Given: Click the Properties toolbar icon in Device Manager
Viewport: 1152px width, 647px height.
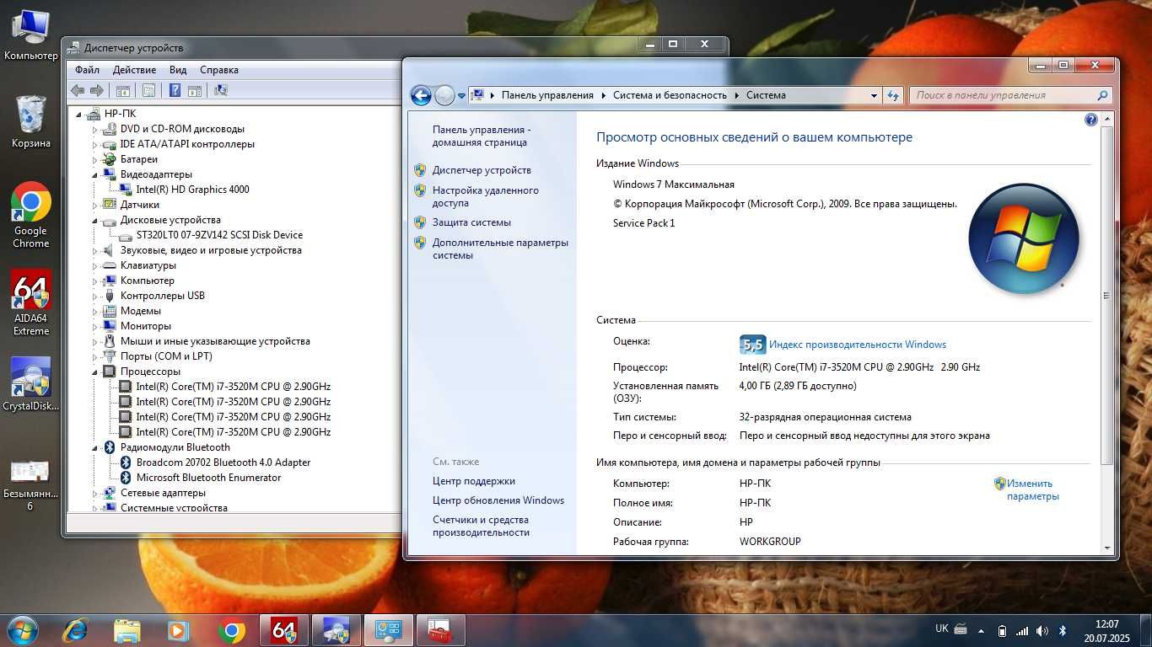Looking at the screenshot, I should [x=148, y=90].
